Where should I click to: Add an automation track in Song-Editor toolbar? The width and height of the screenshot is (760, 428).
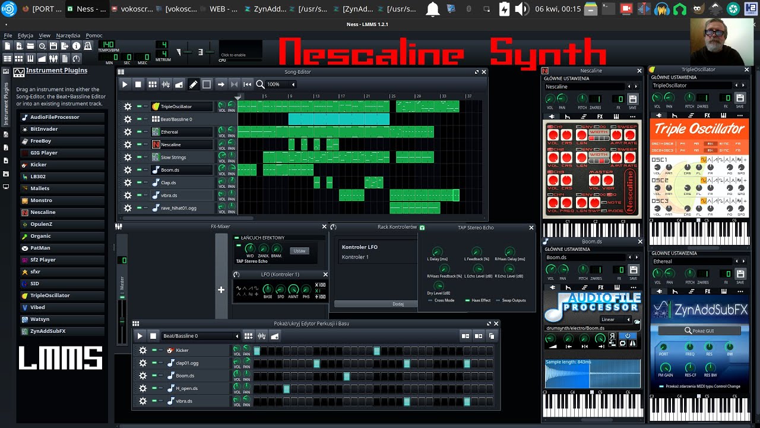coord(179,84)
